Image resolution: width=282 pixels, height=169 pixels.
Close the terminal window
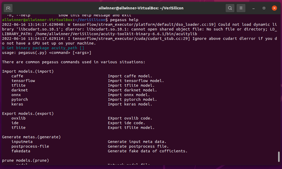[x=274, y=8]
